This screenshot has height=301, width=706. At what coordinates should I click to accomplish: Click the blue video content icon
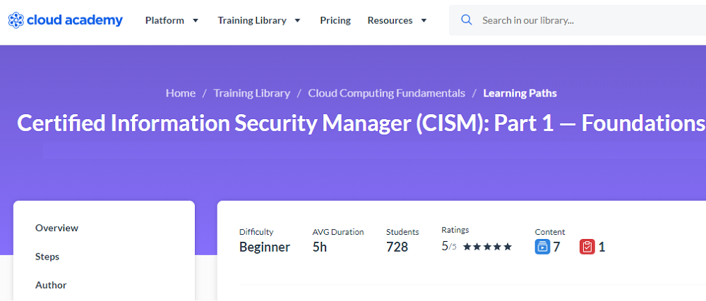[542, 247]
